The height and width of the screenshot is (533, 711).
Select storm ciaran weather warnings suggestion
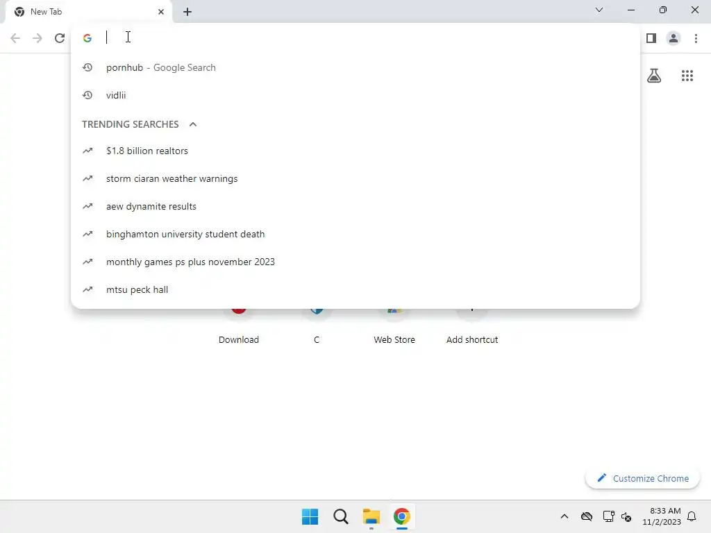click(x=355, y=178)
